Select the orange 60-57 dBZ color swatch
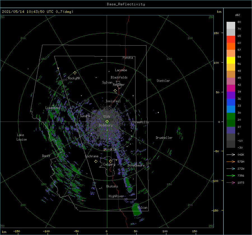This screenshot has height=235, width=252. coord(231,46)
